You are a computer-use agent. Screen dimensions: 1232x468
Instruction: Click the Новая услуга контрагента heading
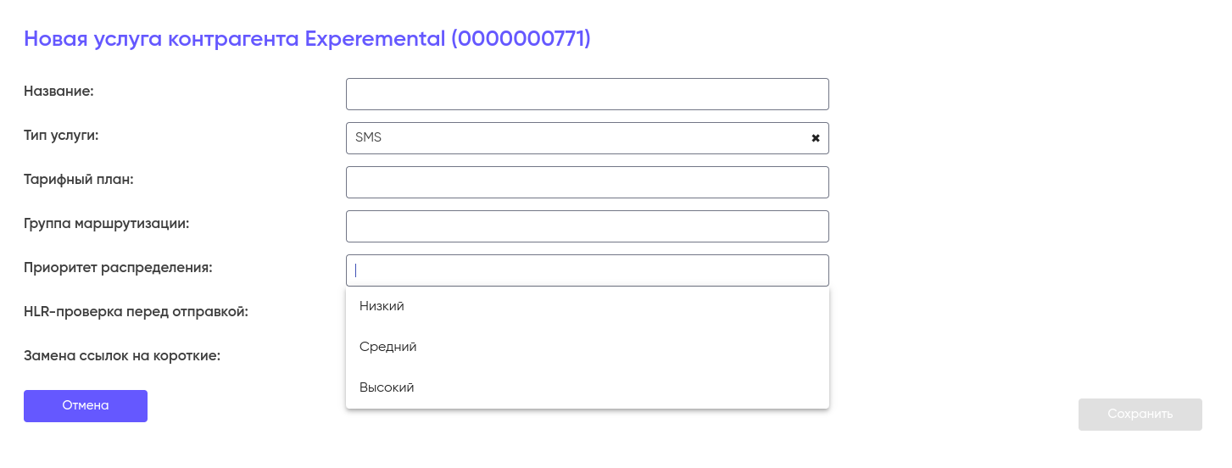tap(307, 39)
